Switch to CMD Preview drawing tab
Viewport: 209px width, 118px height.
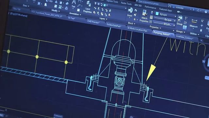93,22
